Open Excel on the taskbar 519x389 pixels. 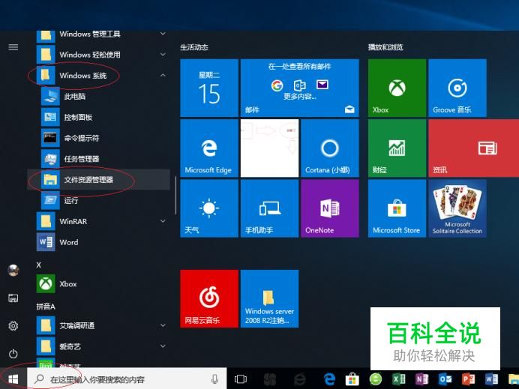(x=398, y=379)
